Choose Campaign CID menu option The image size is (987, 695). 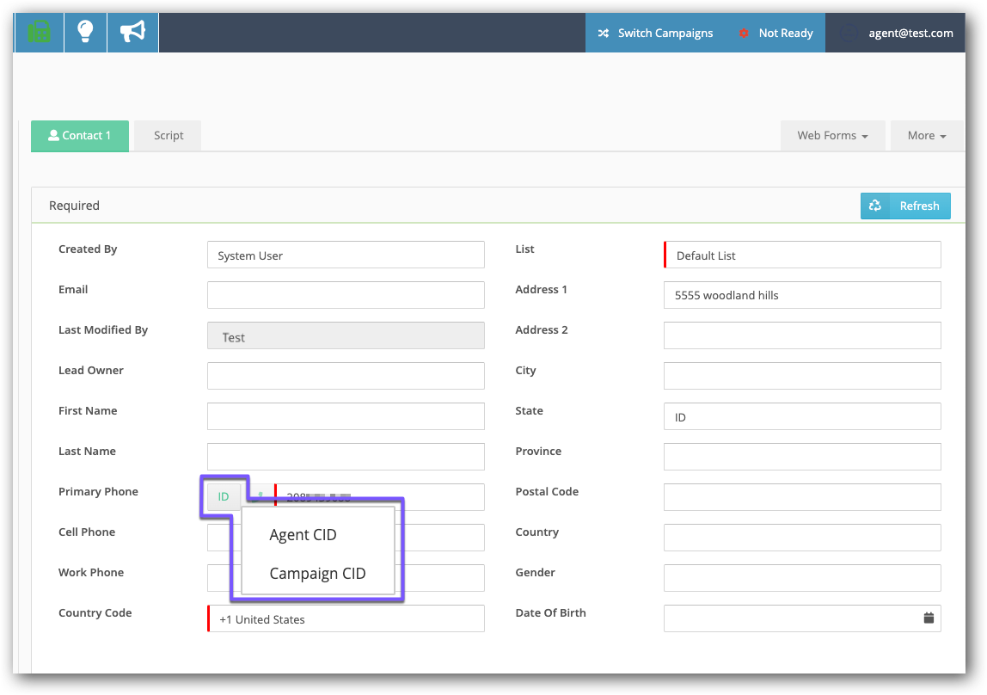click(x=317, y=574)
